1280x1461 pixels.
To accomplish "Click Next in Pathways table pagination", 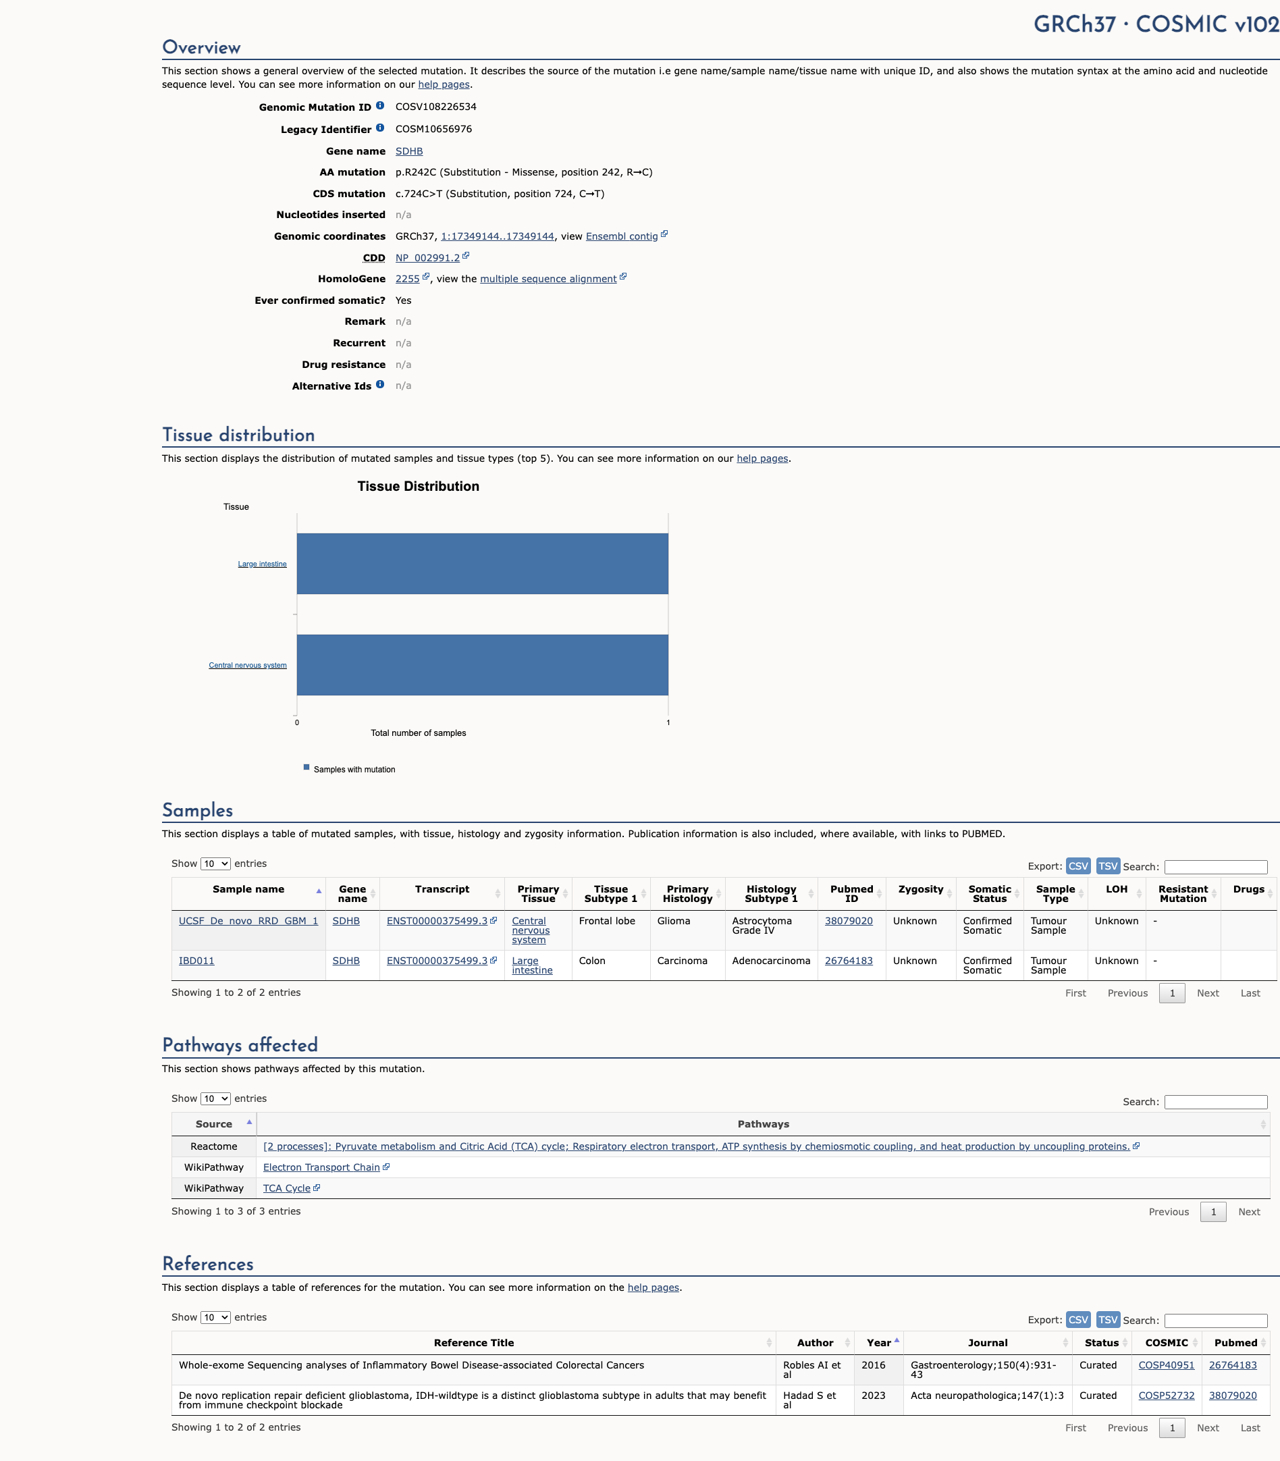I will pyautogui.click(x=1250, y=1212).
